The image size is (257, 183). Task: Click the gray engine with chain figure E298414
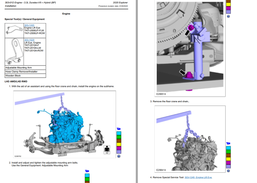coord(190,139)
